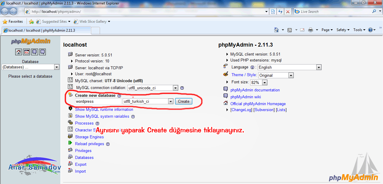Click the database name field containing wordpress

click(x=98, y=102)
